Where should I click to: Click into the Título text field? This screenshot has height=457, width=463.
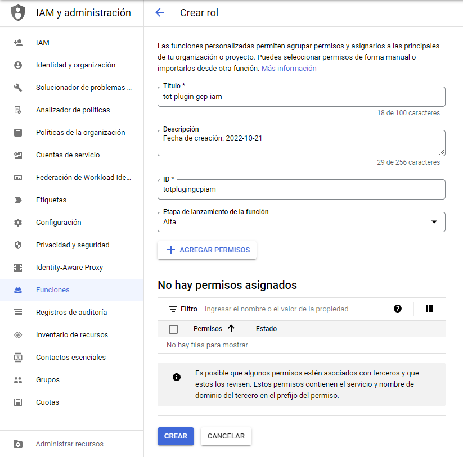pos(301,97)
